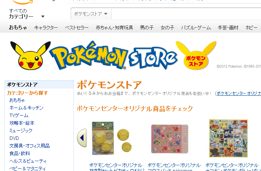Viewport: 261px width, 171px height.
Task: Select ベストセラー in the navigation bar
Action: pos(77,28)
